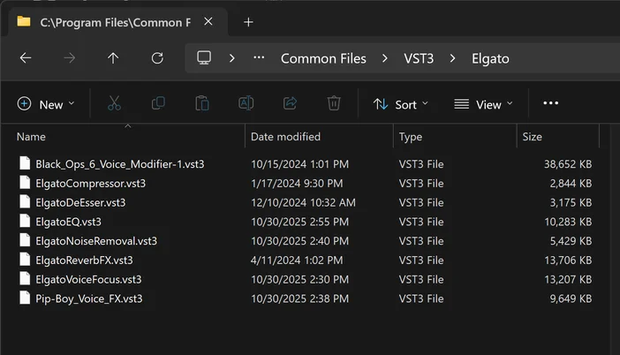This screenshot has width=620, height=355.
Task: Click the Cut scissors icon
Action: [114, 103]
